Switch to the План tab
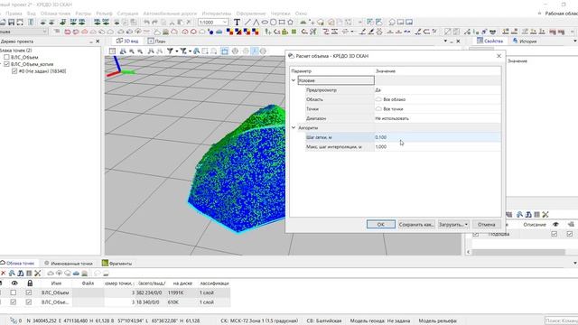The image size is (578, 325). (x=157, y=41)
